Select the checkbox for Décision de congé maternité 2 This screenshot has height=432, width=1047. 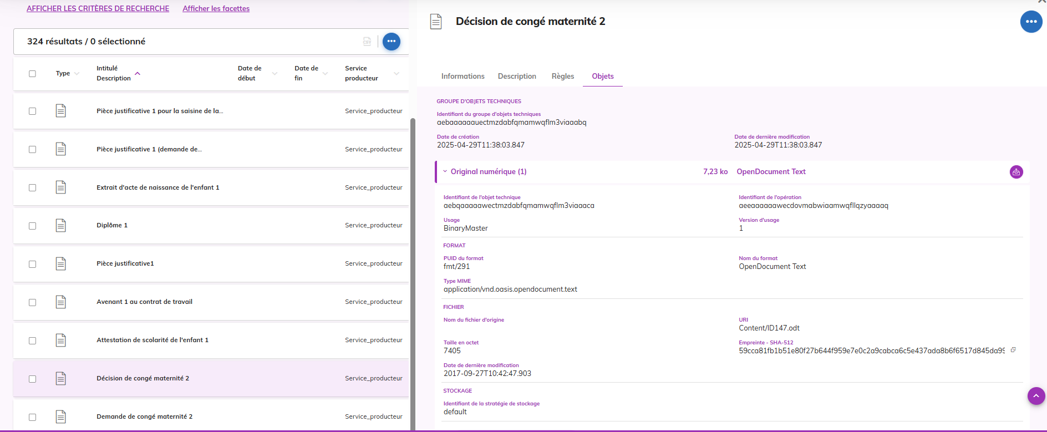(x=32, y=379)
